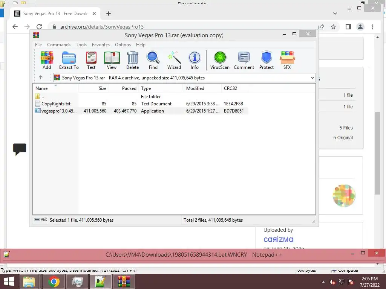
Task: Open File Explorer from the taskbar
Action: (x=29, y=281)
